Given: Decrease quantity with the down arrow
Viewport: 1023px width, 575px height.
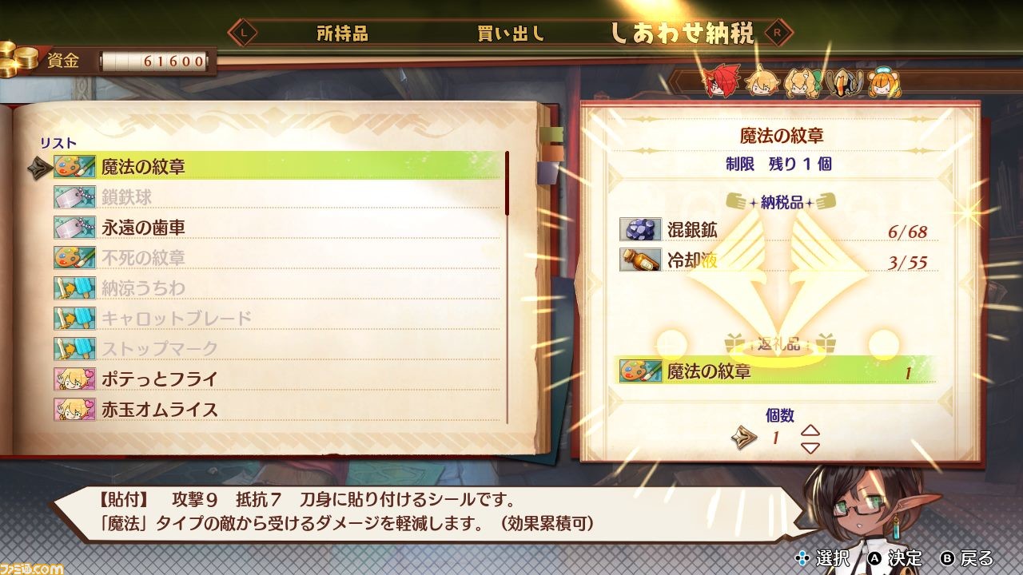Looking at the screenshot, I should click(x=810, y=447).
